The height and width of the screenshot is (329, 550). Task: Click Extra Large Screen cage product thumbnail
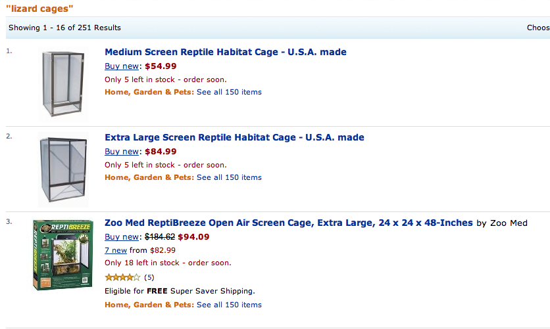click(x=63, y=169)
